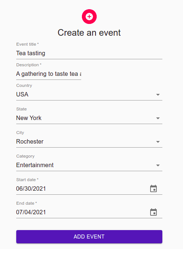Expand the State dropdown arrow

(158, 118)
